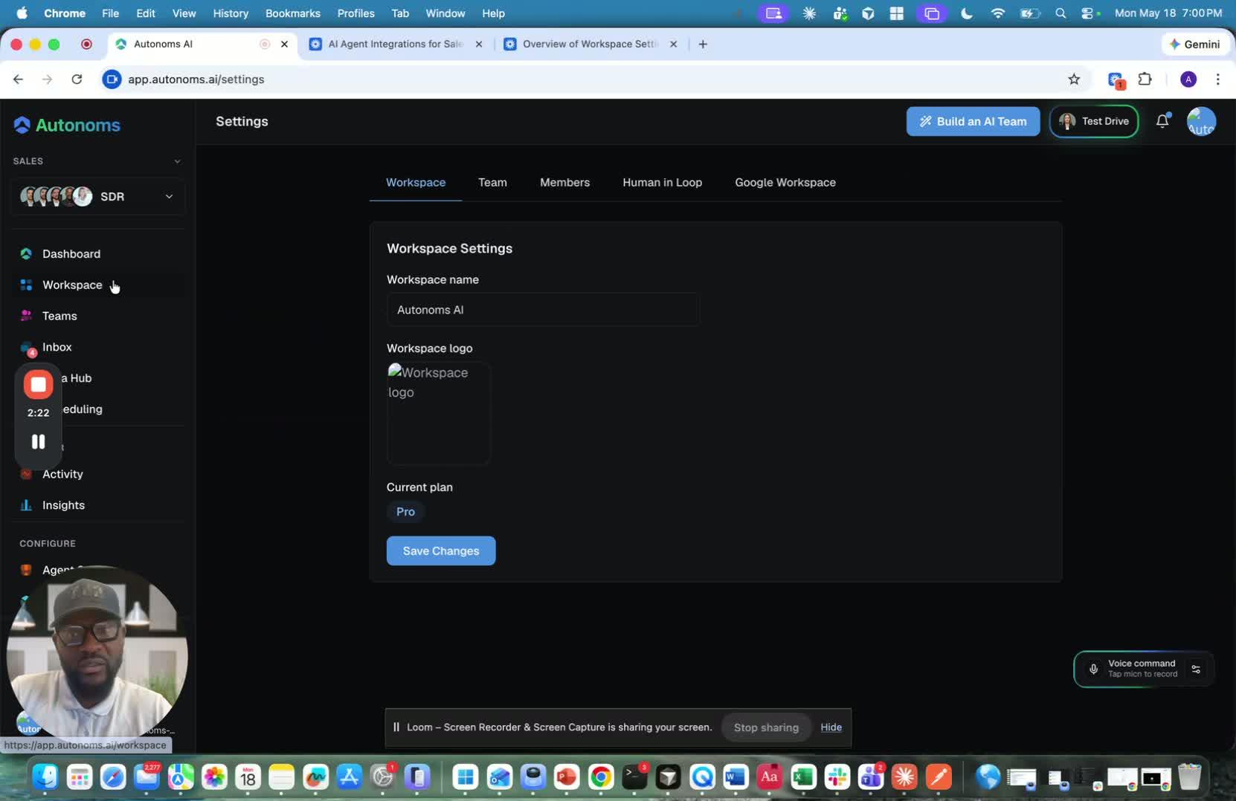Image resolution: width=1236 pixels, height=801 pixels.
Task: Click the address bar URL
Action: [196, 79]
